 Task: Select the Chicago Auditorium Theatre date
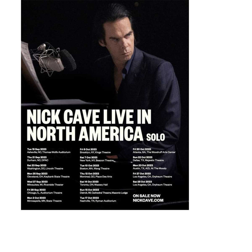pyautogui.click(x=45, y=191)
